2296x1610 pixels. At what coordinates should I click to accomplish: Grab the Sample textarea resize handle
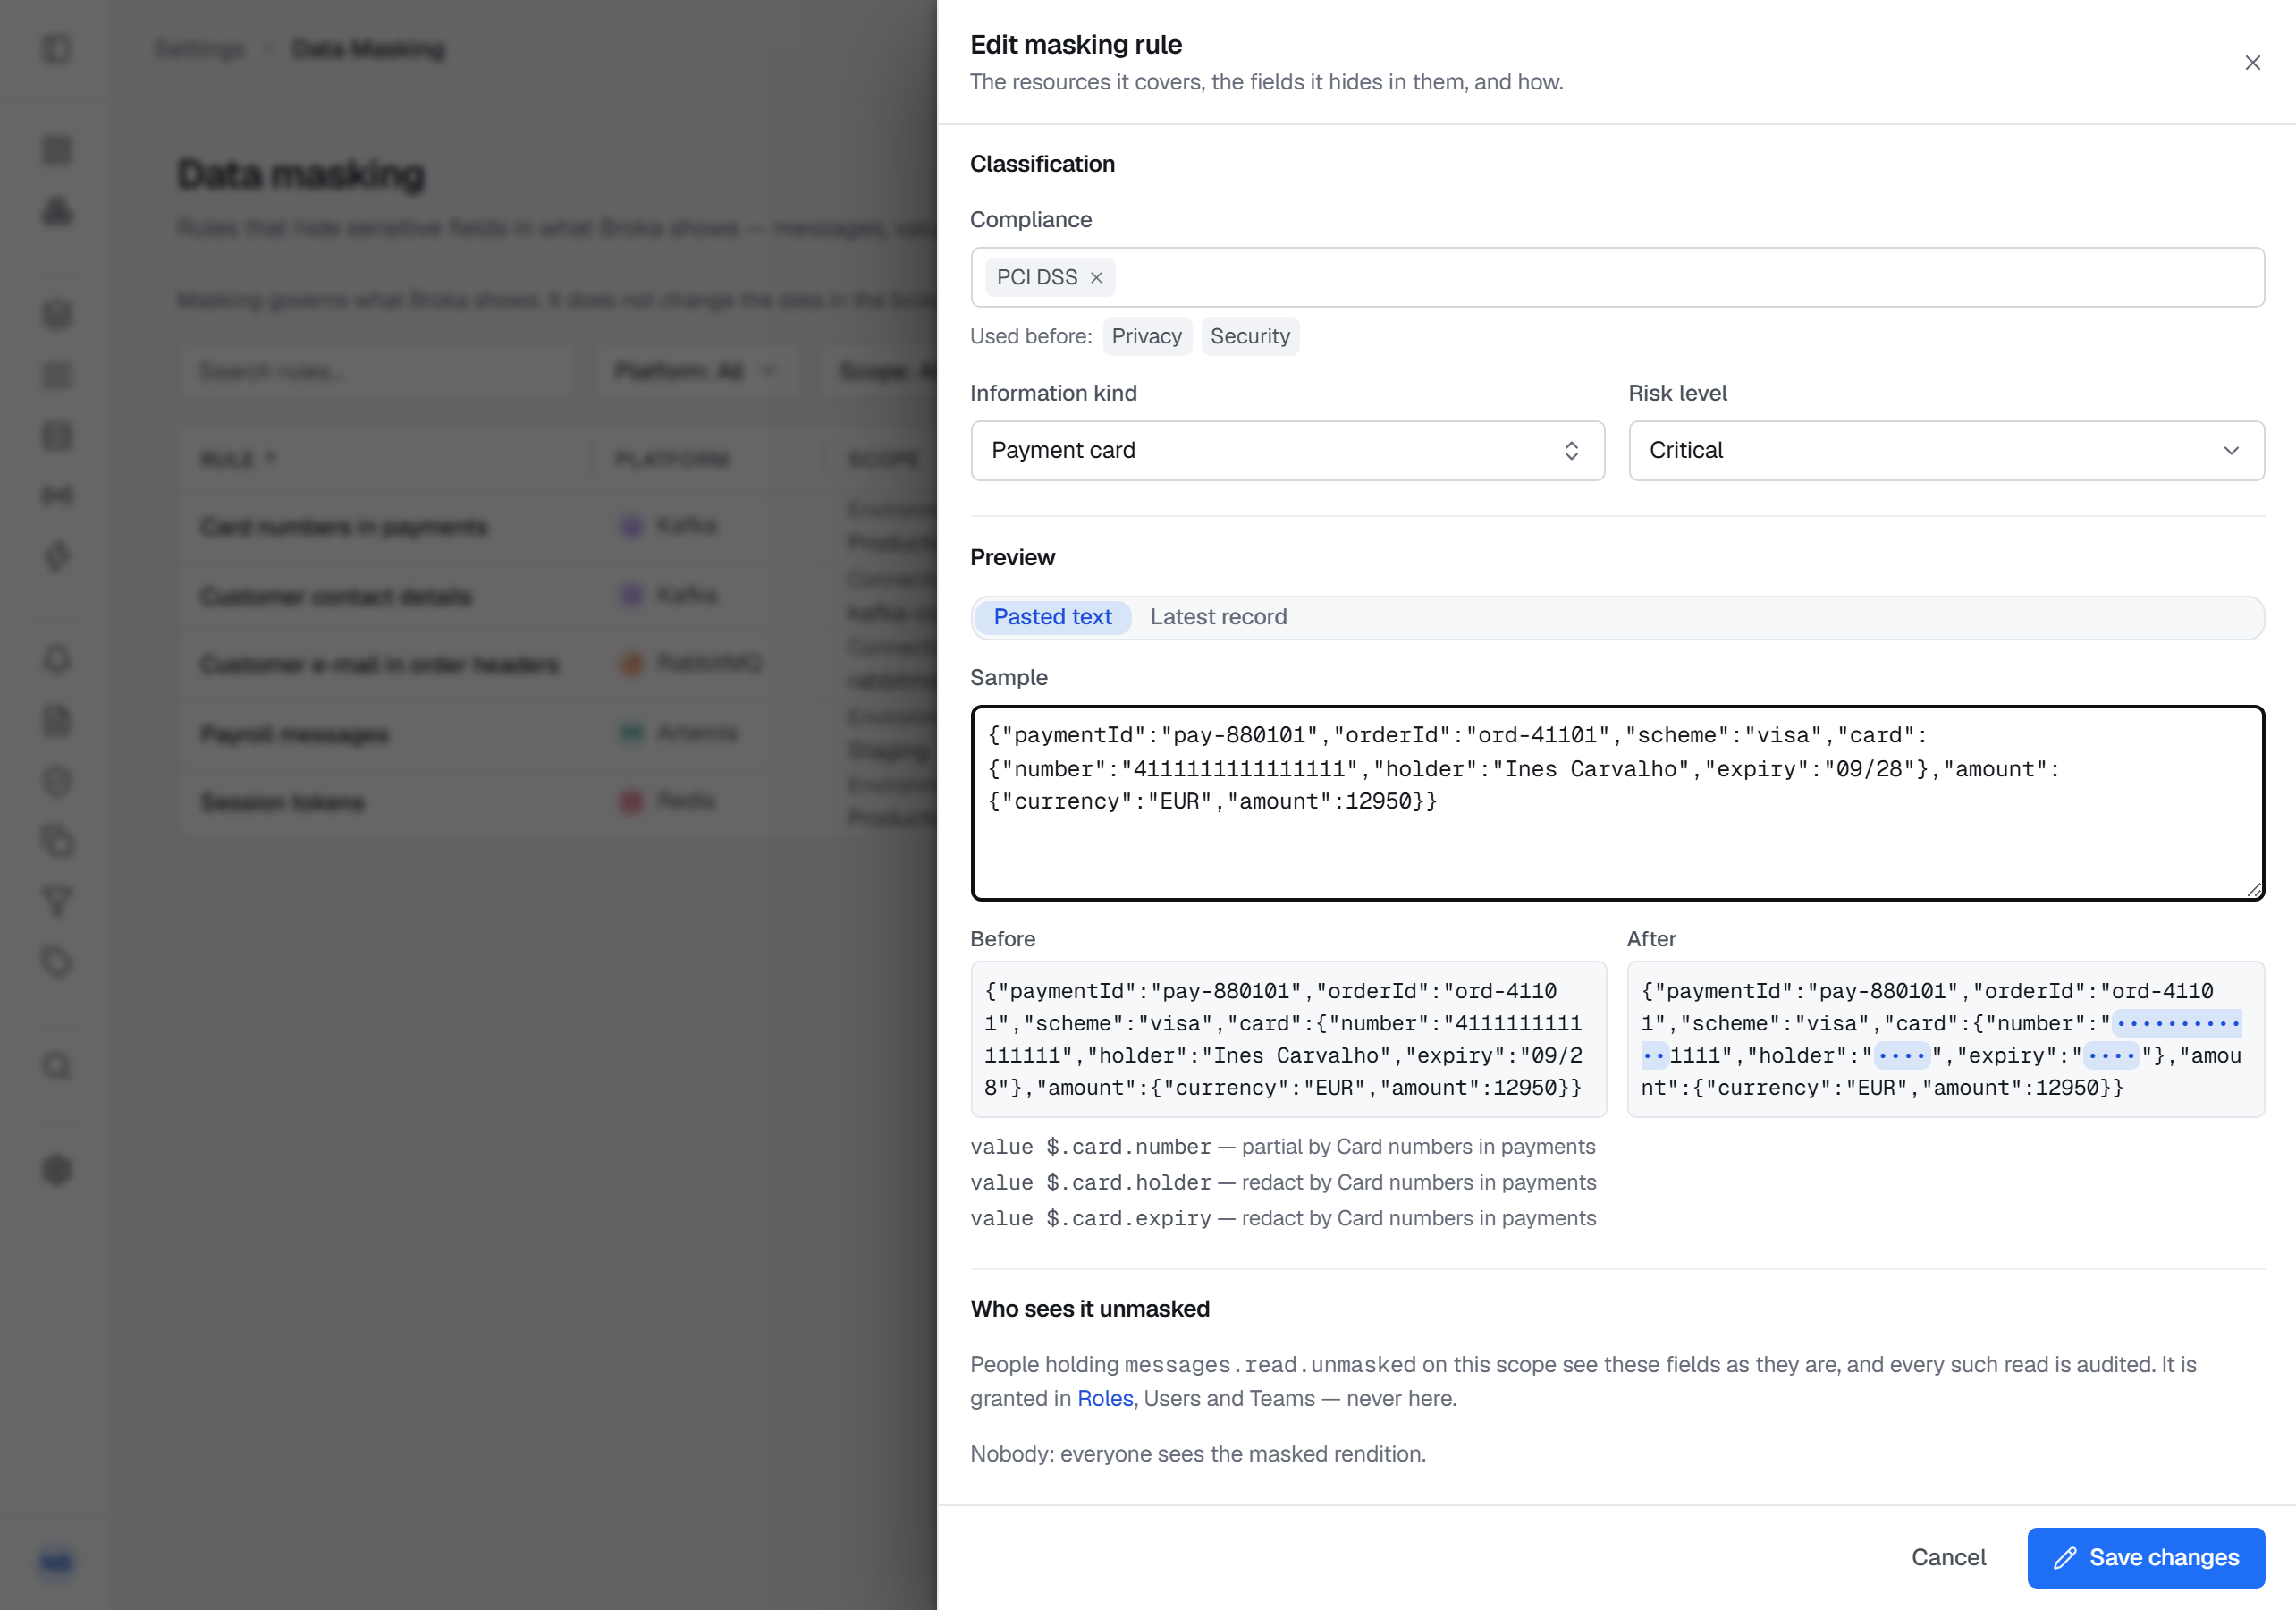(2254, 890)
